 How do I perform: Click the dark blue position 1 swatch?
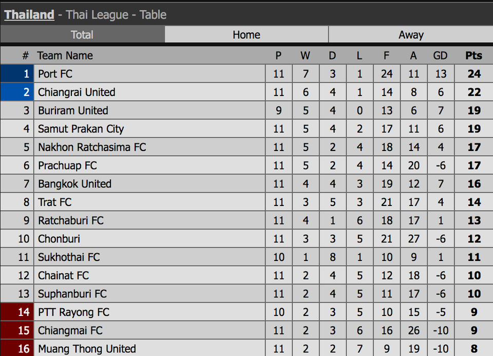pos(17,74)
